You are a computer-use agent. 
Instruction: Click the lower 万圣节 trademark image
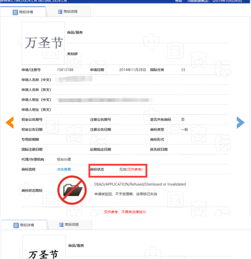click(x=44, y=247)
